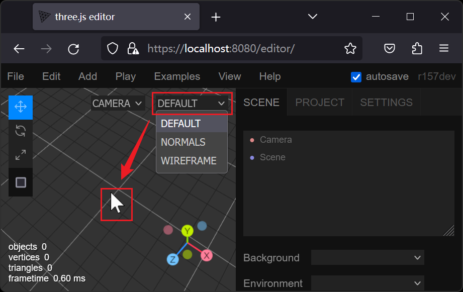Disable the autosave checkbox
Screen dimensions: 463x292
[356, 77]
